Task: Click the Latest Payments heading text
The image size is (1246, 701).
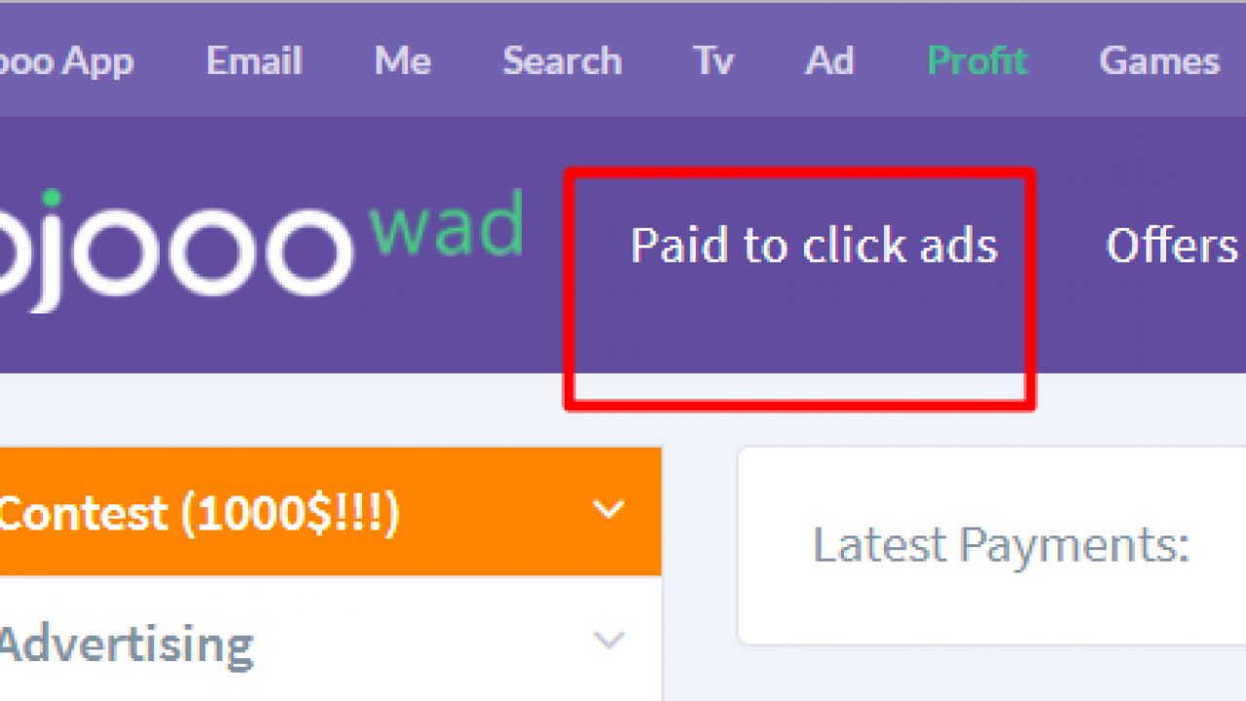Action: tap(1002, 545)
